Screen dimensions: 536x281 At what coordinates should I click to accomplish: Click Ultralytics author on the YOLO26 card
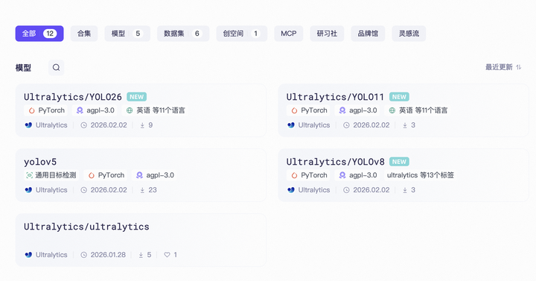point(46,125)
